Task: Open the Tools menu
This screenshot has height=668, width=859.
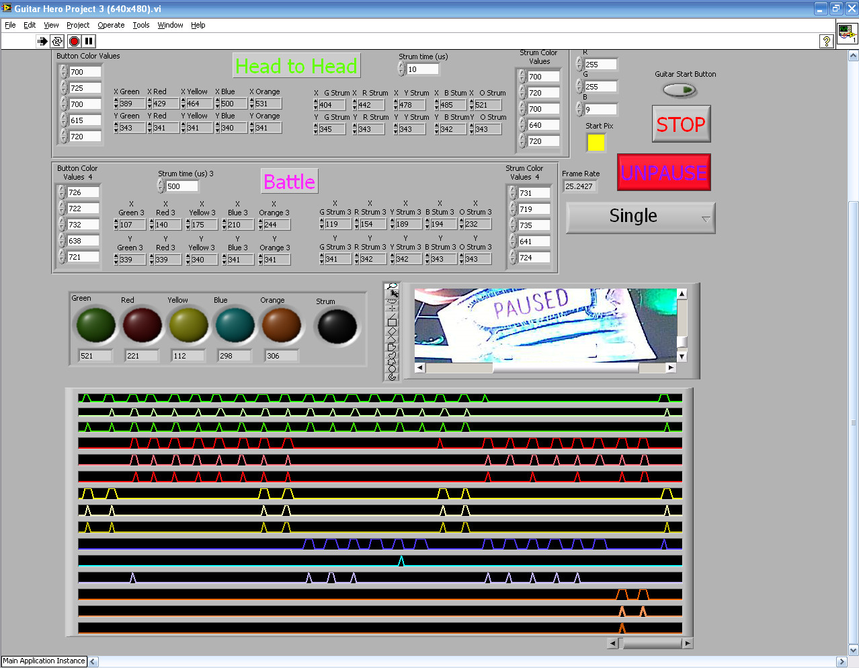Action: pyautogui.click(x=141, y=25)
